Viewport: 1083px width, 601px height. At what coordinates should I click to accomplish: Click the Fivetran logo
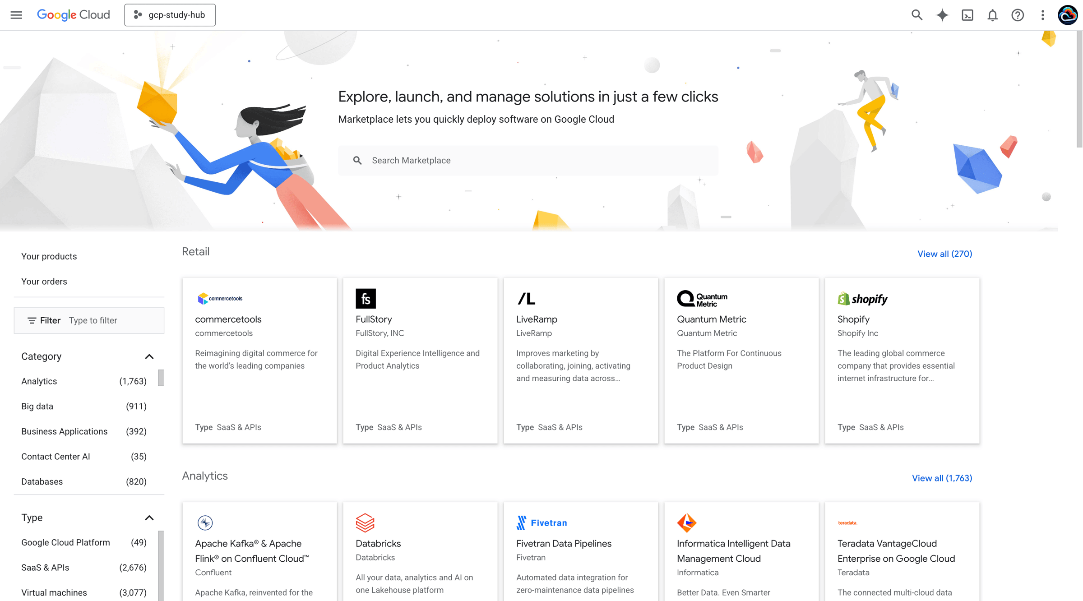[541, 522]
